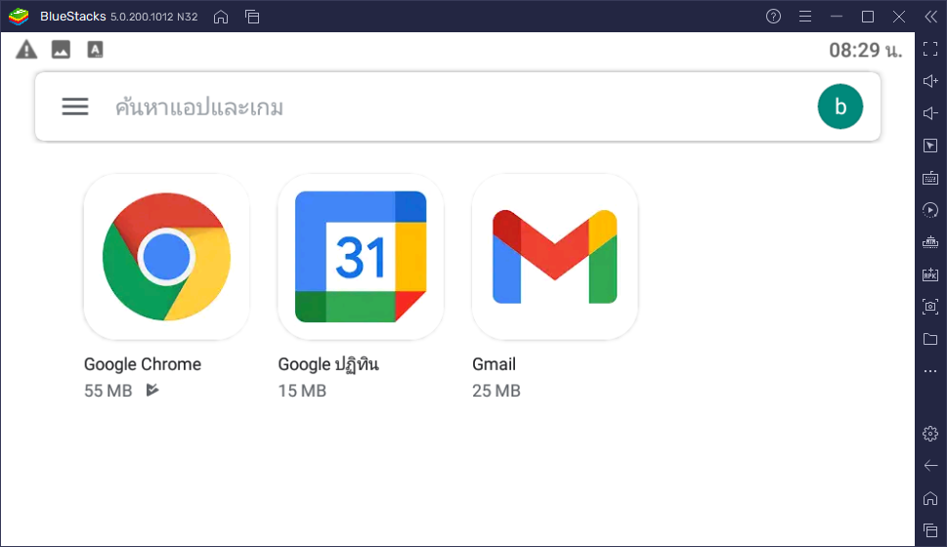This screenshot has height=547, width=947.
Task: Toggle fullscreen mode in the sidebar
Action: (x=930, y=49)
